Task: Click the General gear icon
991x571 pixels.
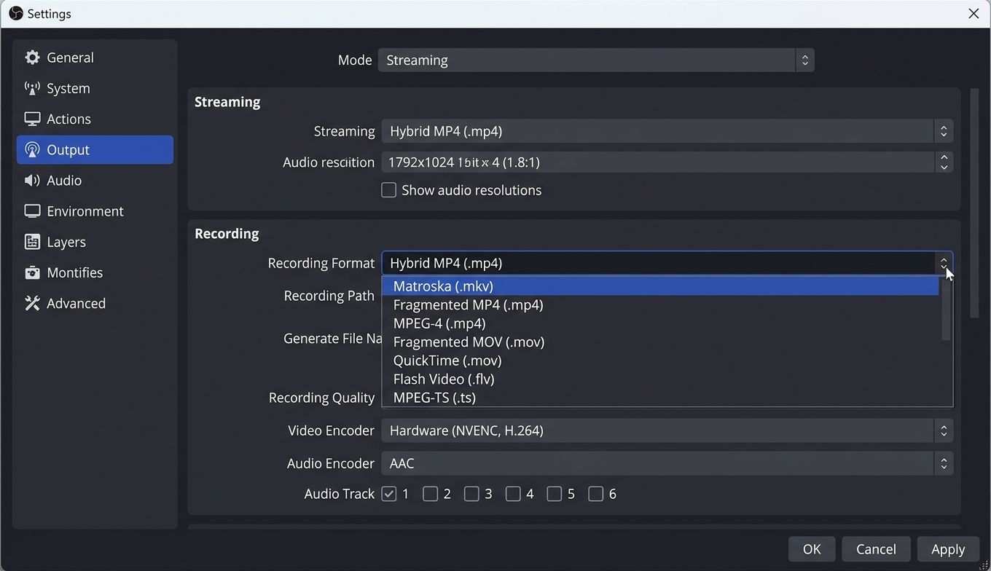Action: pyautogui.click(x=32, y=58)
